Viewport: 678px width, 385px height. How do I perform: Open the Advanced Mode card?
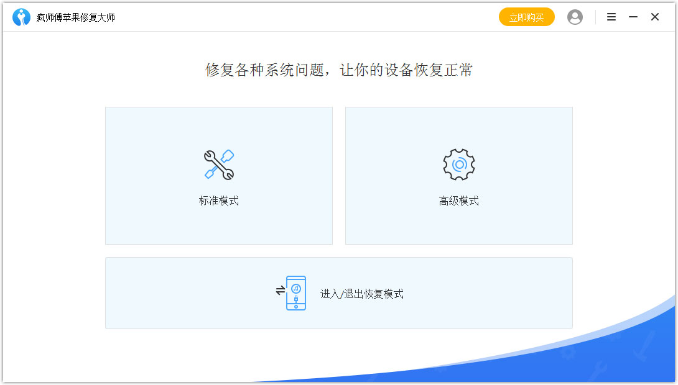[x=458, y=175]
